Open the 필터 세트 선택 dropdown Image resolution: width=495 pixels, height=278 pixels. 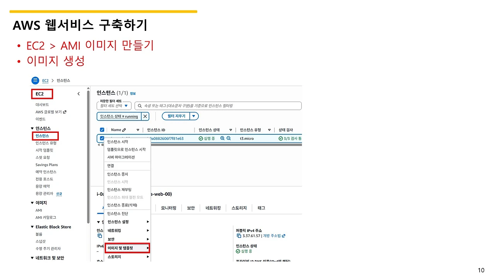coord(114,106)
